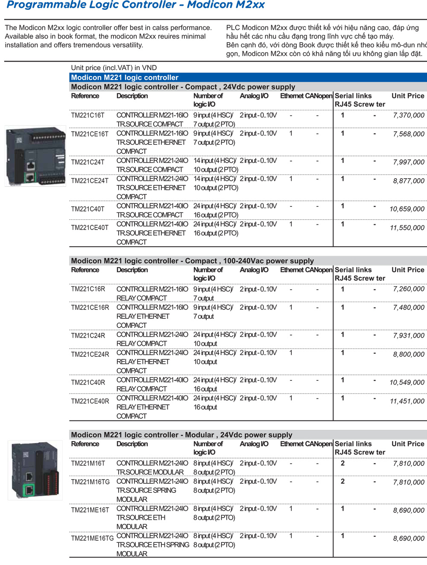Click the Unit price (incl.VAT) in VND note
This screenshot has width=427, height=565.
tap(114, 68)
